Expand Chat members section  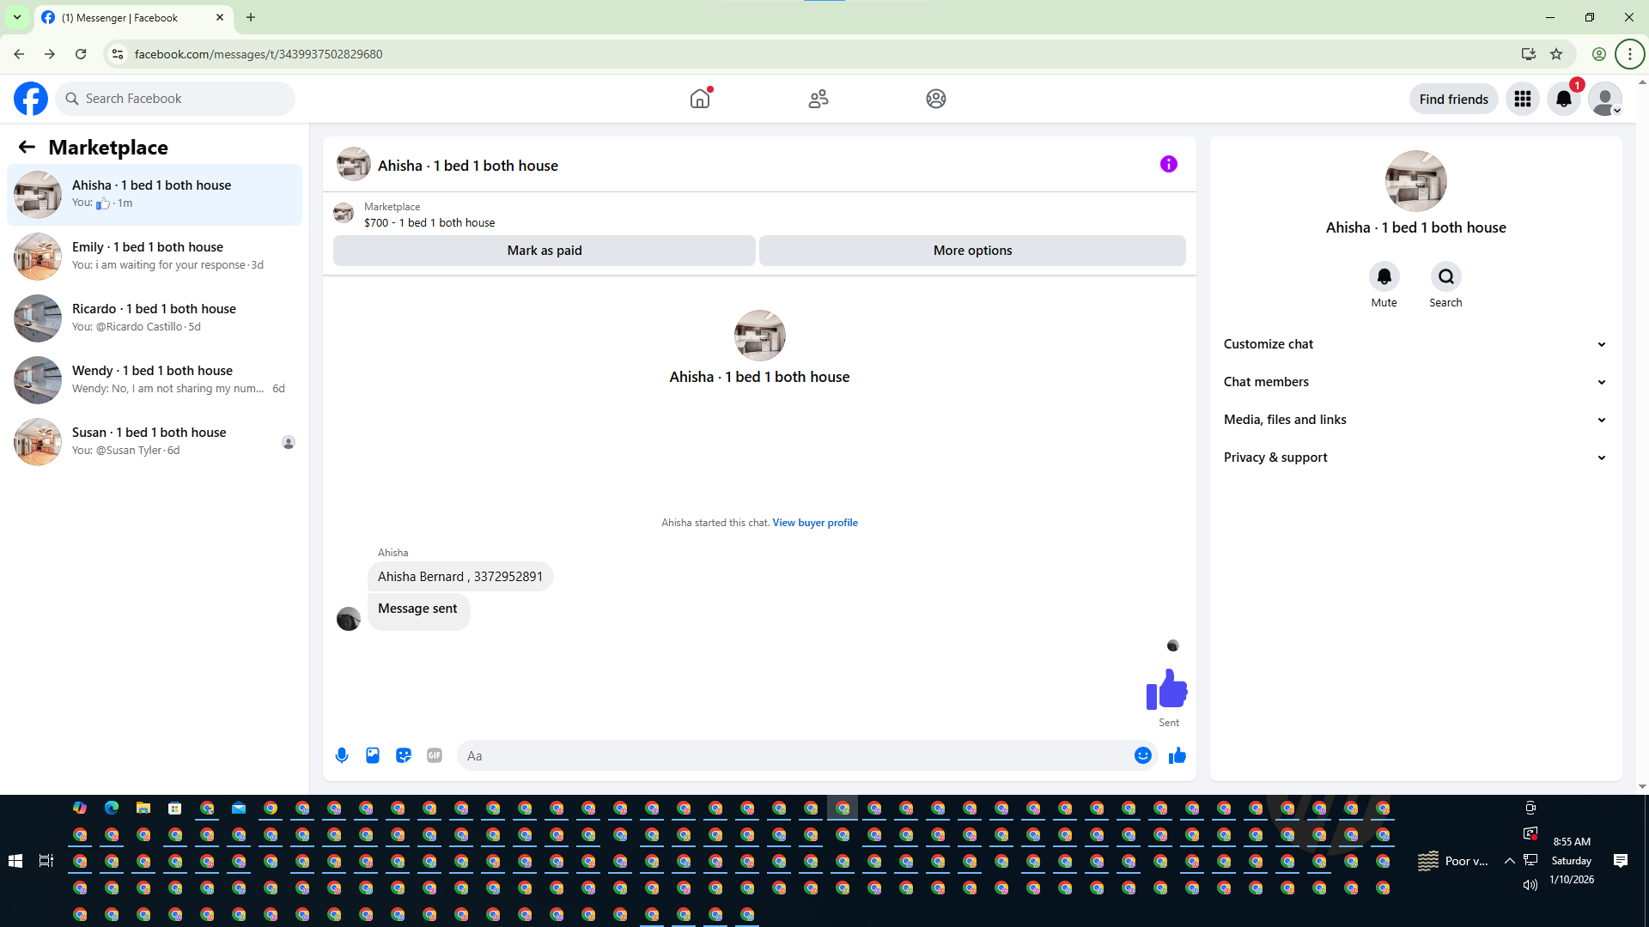pos(1415,382)
